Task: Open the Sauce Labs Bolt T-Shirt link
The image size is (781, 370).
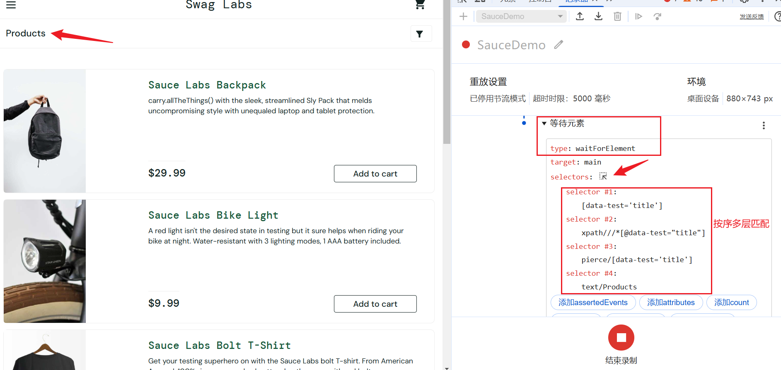Action: (x=220, y=346)
